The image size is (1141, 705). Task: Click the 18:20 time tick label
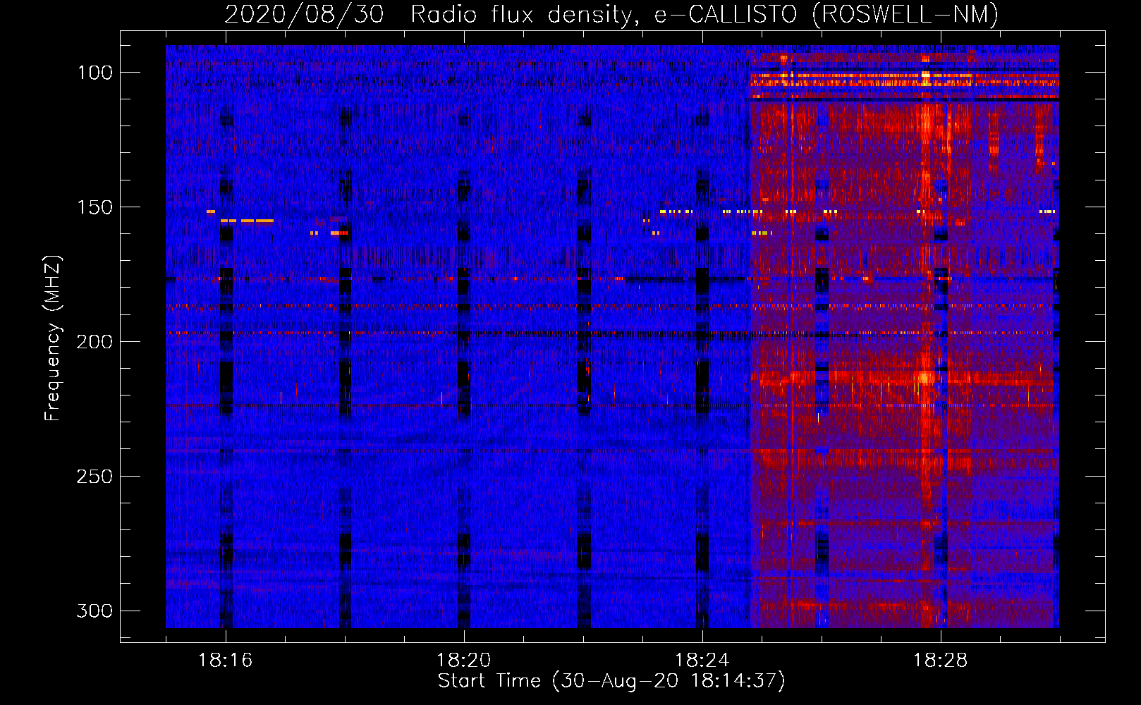click(x=464, y=661)
